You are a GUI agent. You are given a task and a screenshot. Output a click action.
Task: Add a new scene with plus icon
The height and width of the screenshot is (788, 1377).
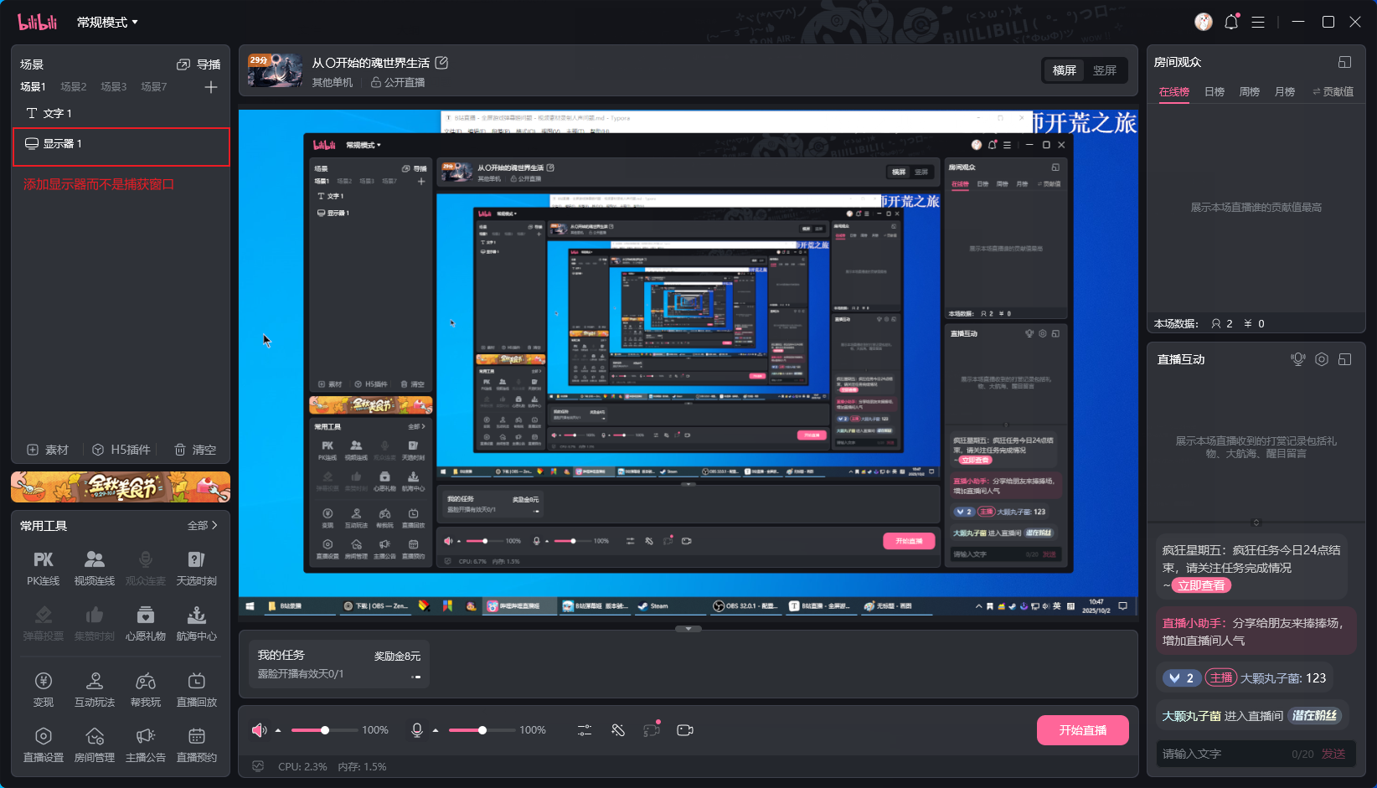(x=211, y=87)
